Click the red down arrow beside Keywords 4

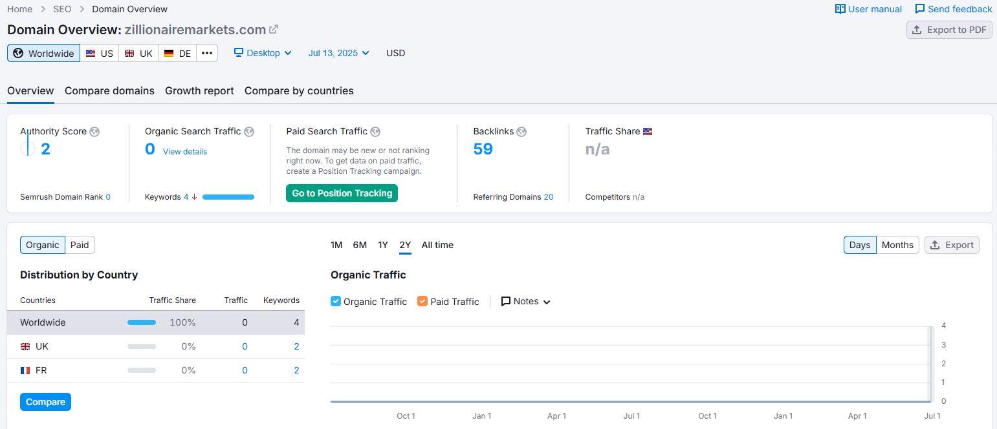[x=194, y=197]
